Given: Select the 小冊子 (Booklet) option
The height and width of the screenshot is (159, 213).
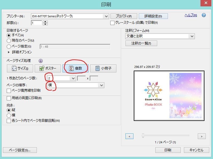Looking at the screenshot, I should click(x=103, y=68).
